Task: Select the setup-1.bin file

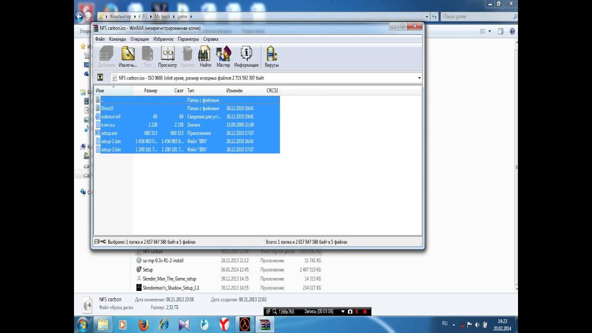Action: point(187,142)
